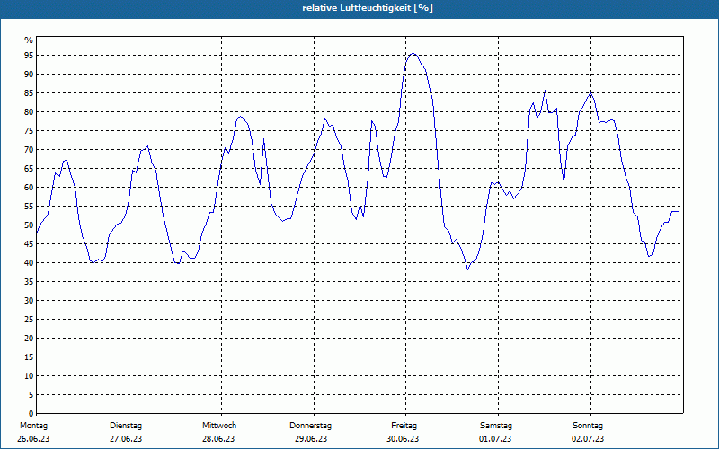
Task: Click the 5 y-axis value
Action: point(31,395)
